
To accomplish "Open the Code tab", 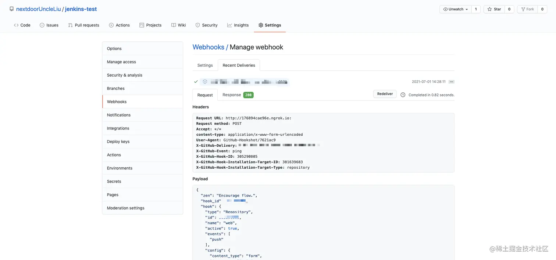I will click(x=22, y=25).
